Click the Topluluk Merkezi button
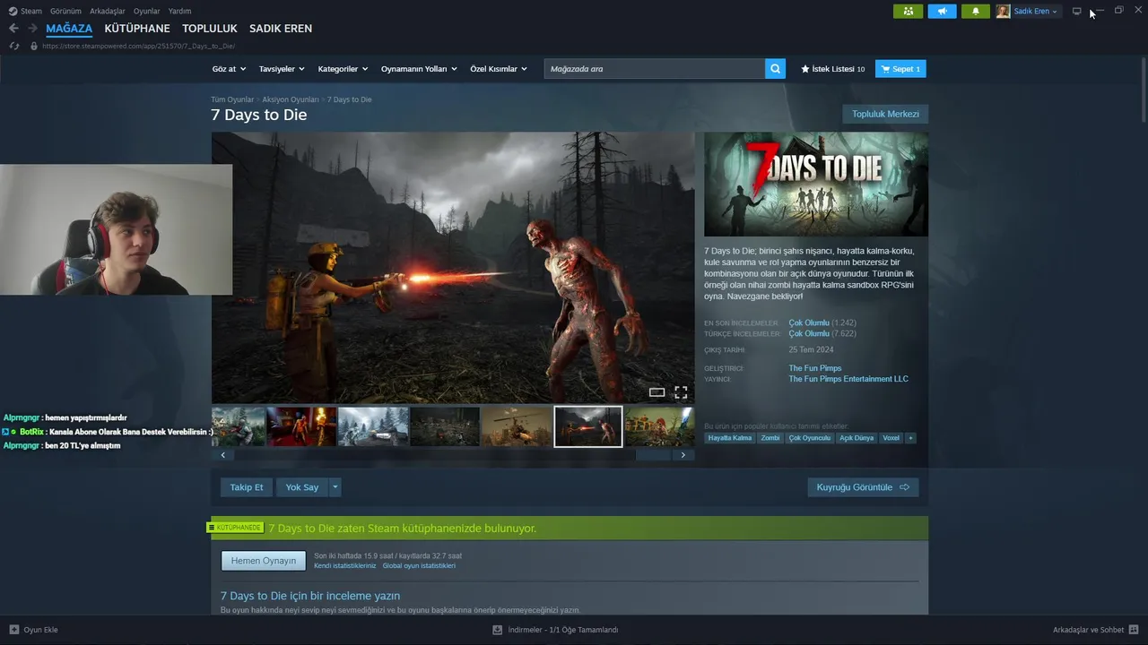Viewport: 1148px width, 645px height. point(885,114)
